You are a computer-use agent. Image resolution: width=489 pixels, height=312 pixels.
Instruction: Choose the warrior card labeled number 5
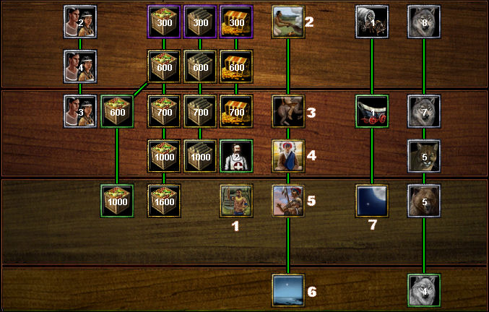click(x=288, y=201)
